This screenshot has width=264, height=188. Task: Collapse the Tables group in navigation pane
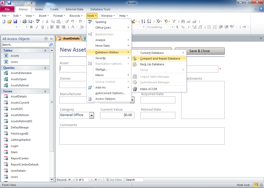tap(45, 51)
